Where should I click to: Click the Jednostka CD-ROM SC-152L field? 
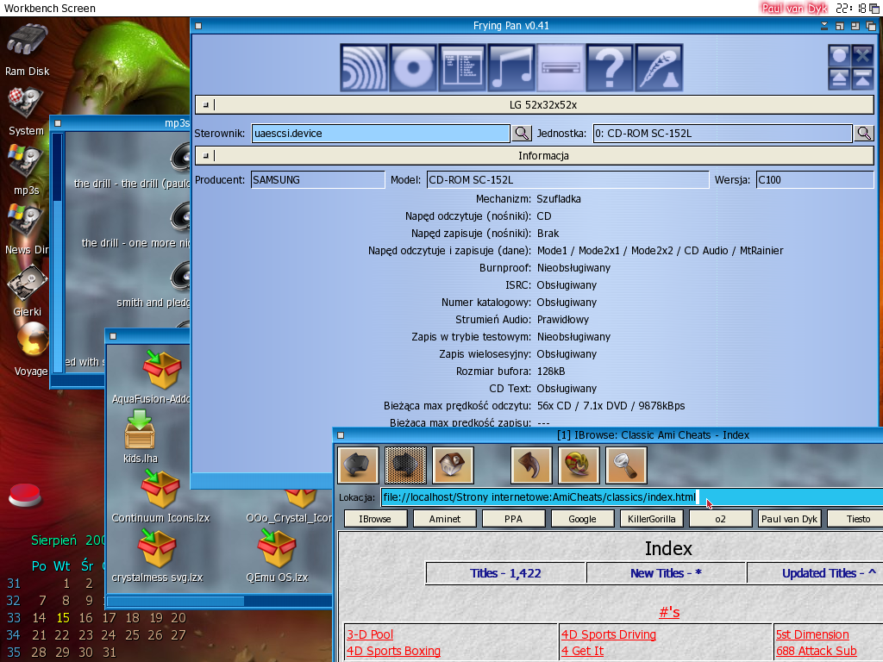723,134
